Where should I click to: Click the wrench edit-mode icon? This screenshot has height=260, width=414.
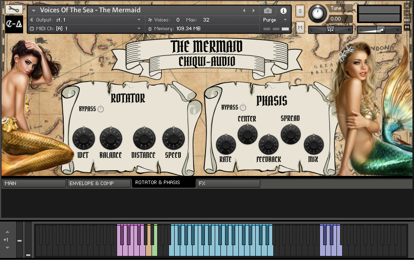pos(14,10)
